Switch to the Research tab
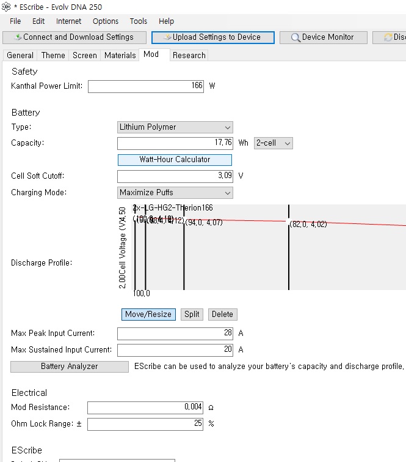This screenshot has width=406, height=462. [x=189, y=56]
